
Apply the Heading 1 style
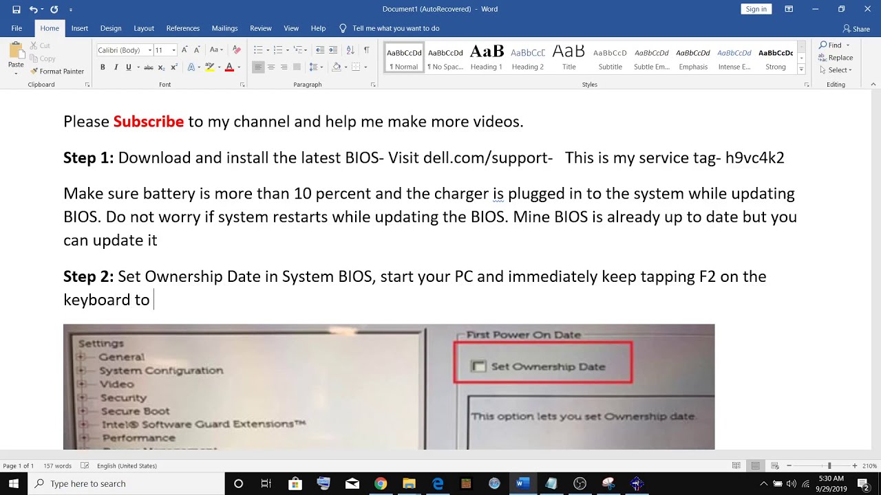(x=487, y=58)
